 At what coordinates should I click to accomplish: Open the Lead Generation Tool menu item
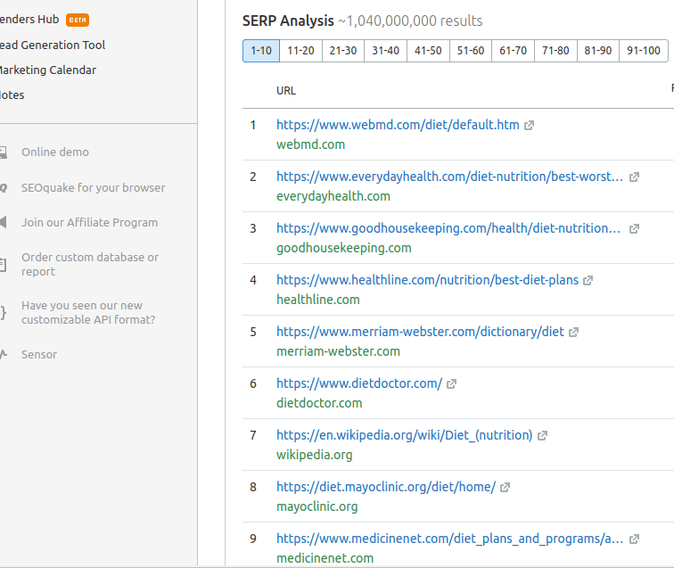point(52,45)
